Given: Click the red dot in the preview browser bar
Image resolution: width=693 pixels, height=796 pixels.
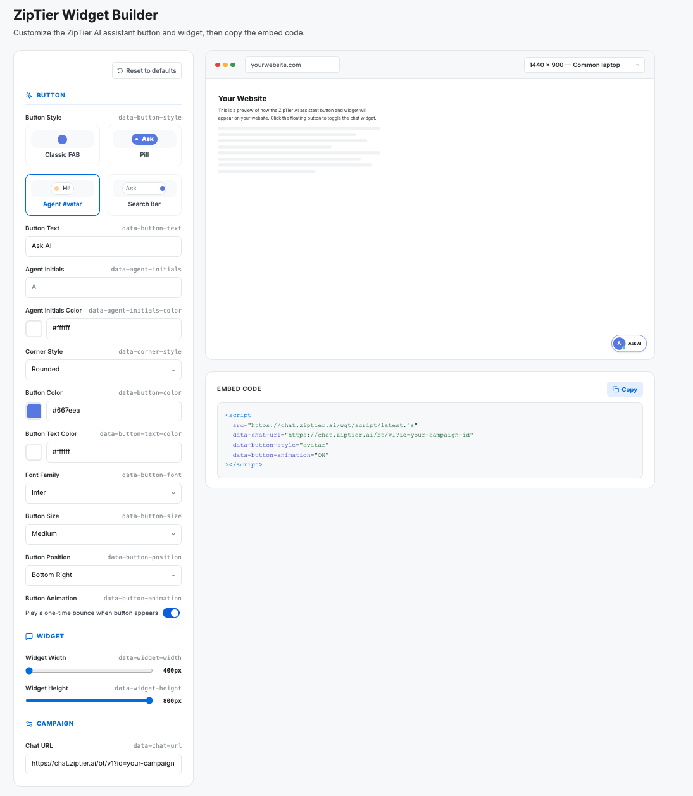Looking at the screenshot, I should [x=218, y=65].
